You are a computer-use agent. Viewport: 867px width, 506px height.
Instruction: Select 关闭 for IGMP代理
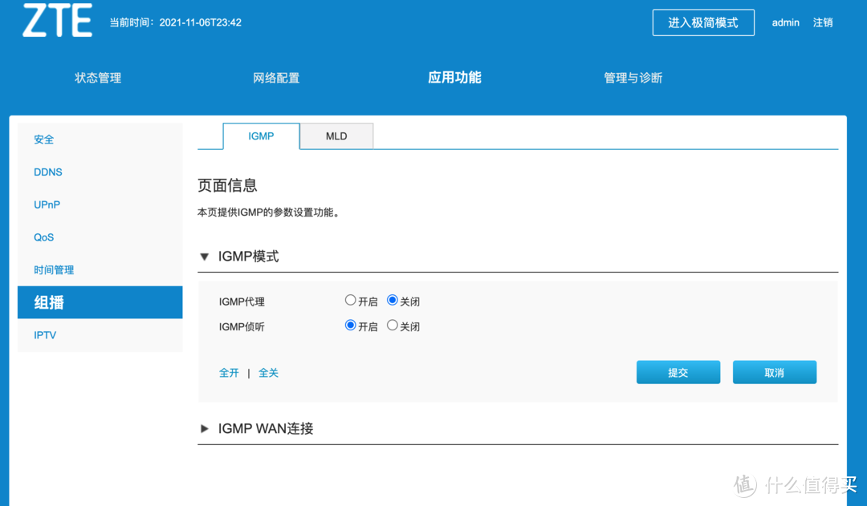click(393, 299)
